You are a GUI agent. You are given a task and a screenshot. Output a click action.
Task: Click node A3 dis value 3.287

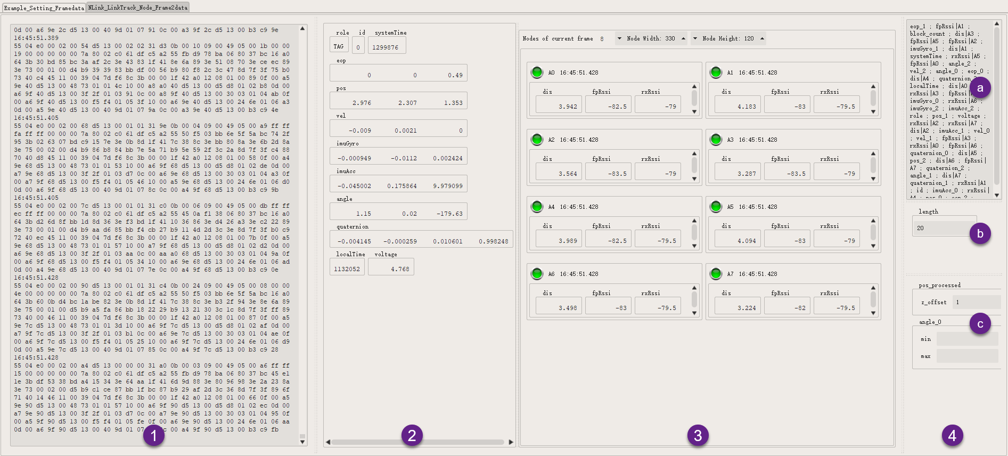pos(737,172)
